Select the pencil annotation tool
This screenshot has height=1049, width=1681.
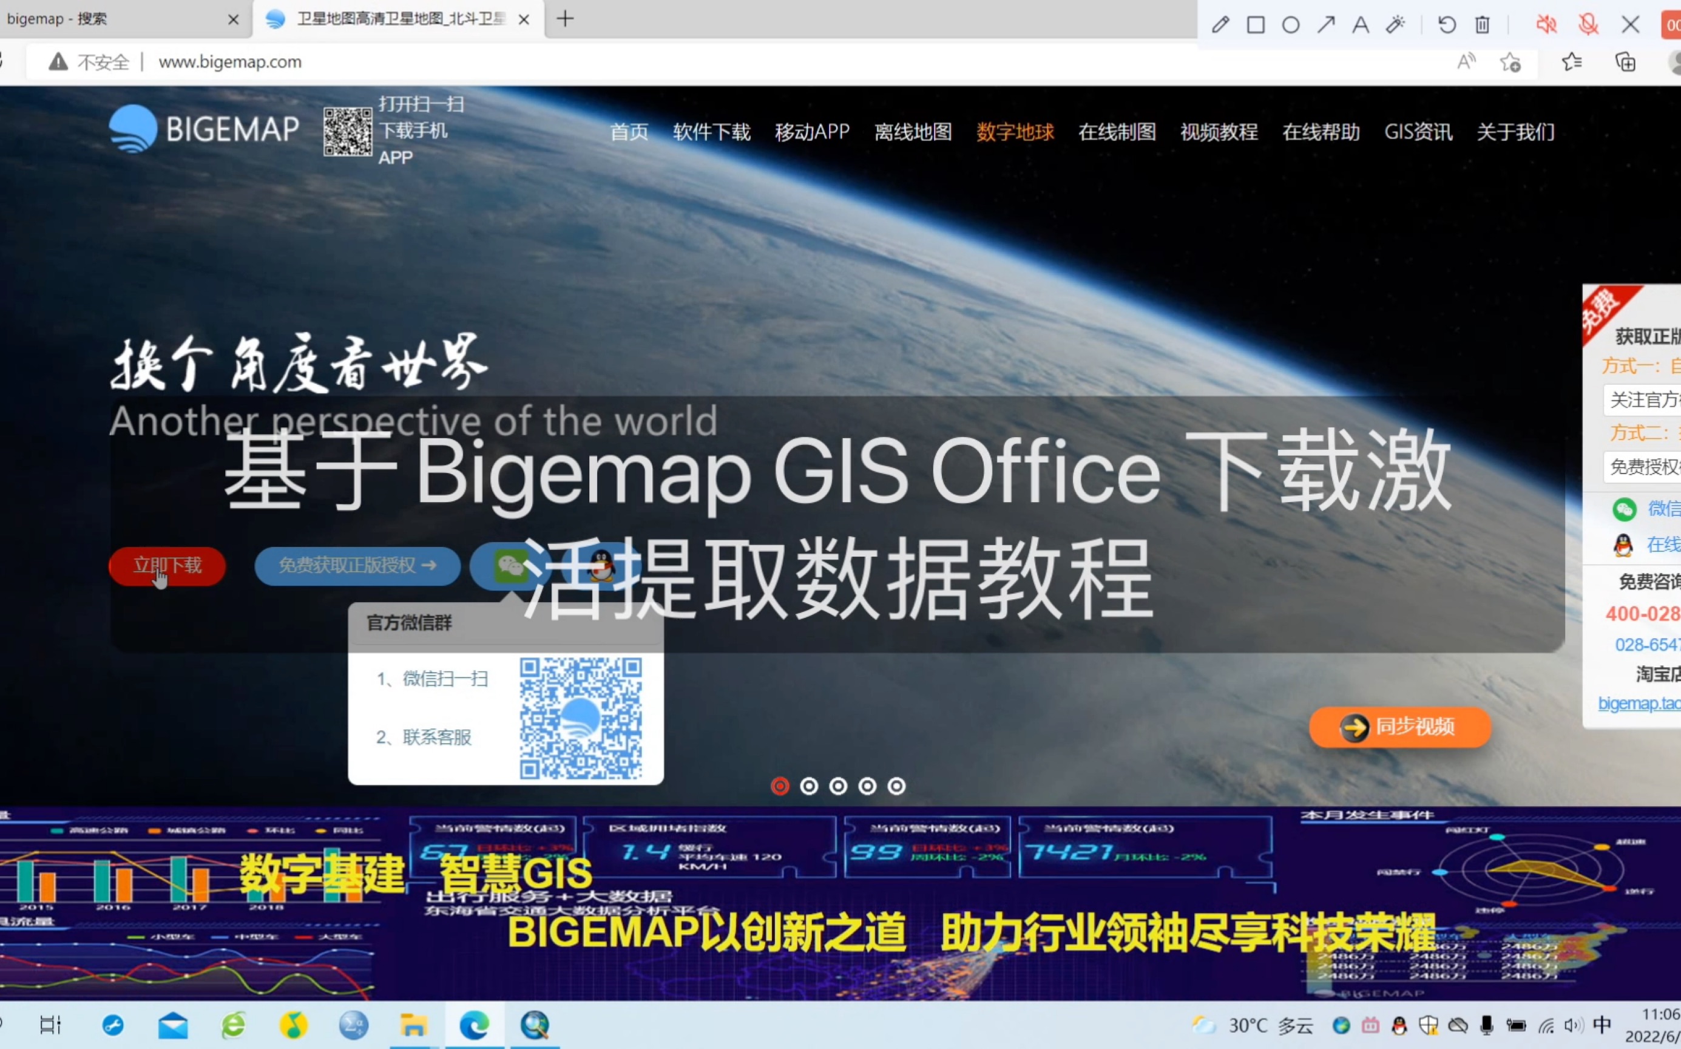tap(1220, 25)
